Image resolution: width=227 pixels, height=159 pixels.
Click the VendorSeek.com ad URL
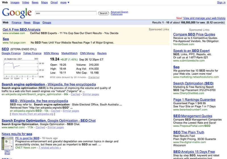pyautogui.click(x=184, y=44)
